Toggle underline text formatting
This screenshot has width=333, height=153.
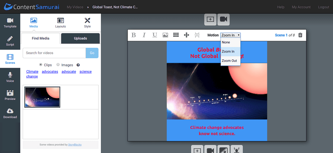coord(155,35)
